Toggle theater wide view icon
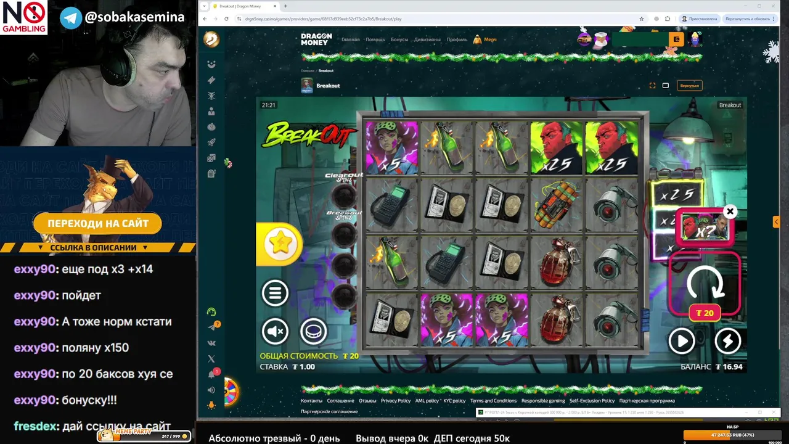Screen dimensions: 789x444 coord(666,86)
